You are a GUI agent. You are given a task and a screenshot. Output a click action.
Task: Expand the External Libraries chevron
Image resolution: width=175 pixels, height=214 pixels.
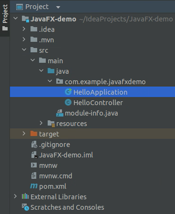15,196
